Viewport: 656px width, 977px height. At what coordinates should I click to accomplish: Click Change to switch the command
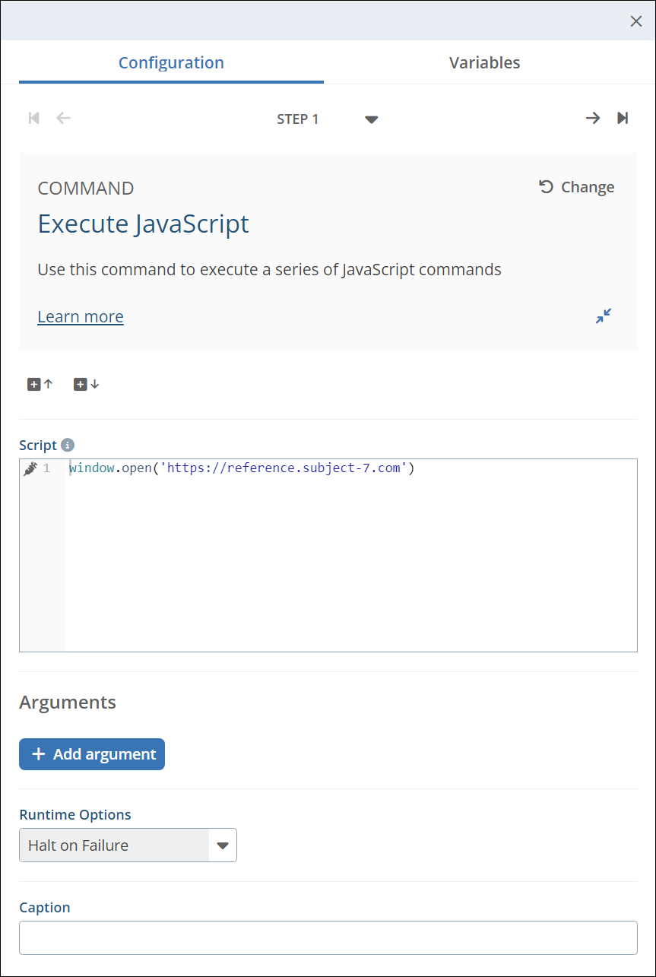(577, 187)
